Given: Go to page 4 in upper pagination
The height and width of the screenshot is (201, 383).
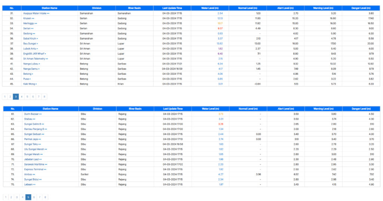Looking at the screenshot, I should [21, 97].
